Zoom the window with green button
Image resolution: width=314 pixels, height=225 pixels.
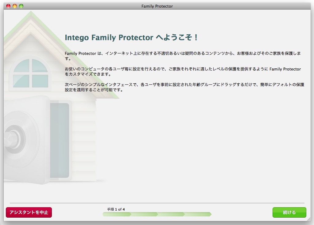[x=21, y=6]
